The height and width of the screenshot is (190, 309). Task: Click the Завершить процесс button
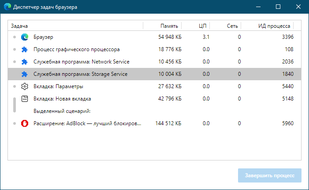[x=270, y=175]
